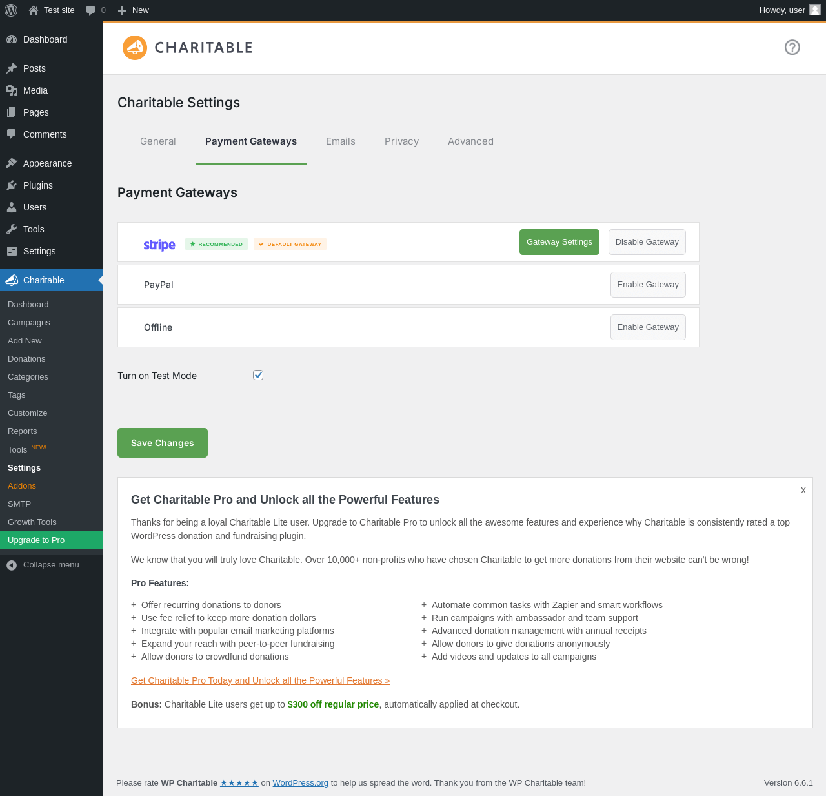
Task: Switch to the General tab
Action: pyautogui.click(x=158, y=141)
